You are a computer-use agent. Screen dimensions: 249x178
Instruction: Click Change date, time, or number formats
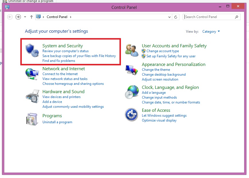(x=171, y=102)
